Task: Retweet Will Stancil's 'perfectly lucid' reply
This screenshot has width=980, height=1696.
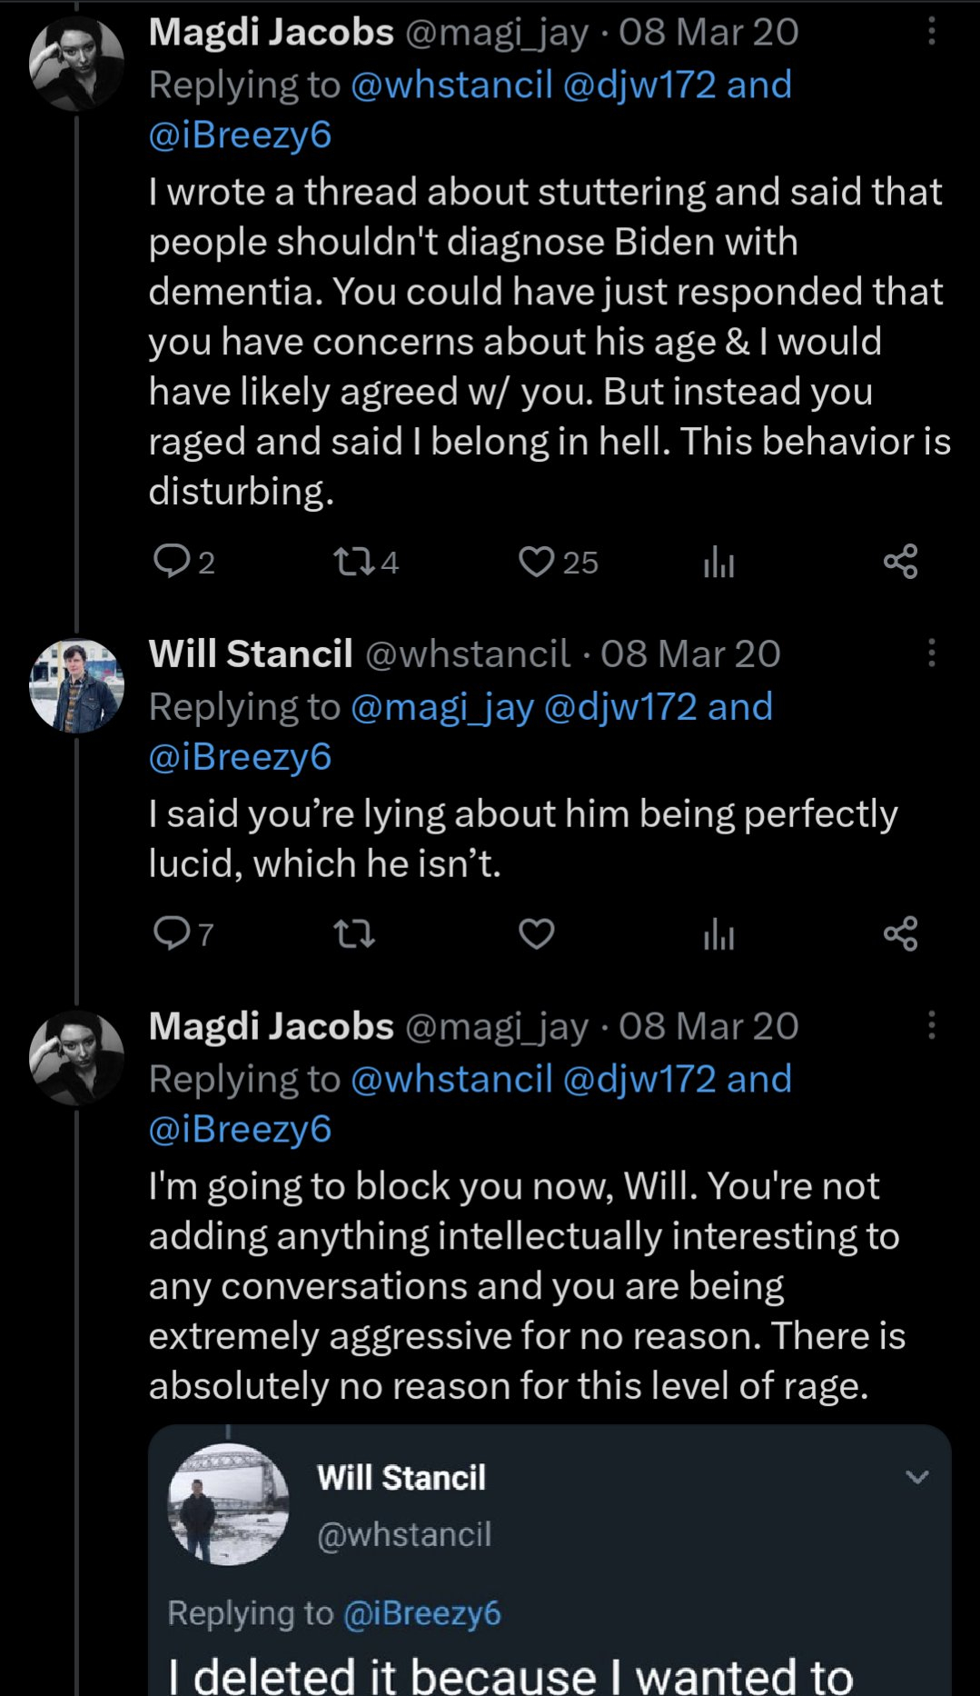Action: click(x=354, y=933)
